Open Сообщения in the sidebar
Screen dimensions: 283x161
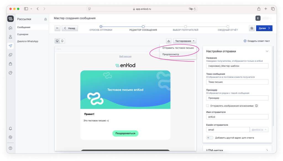32,27
